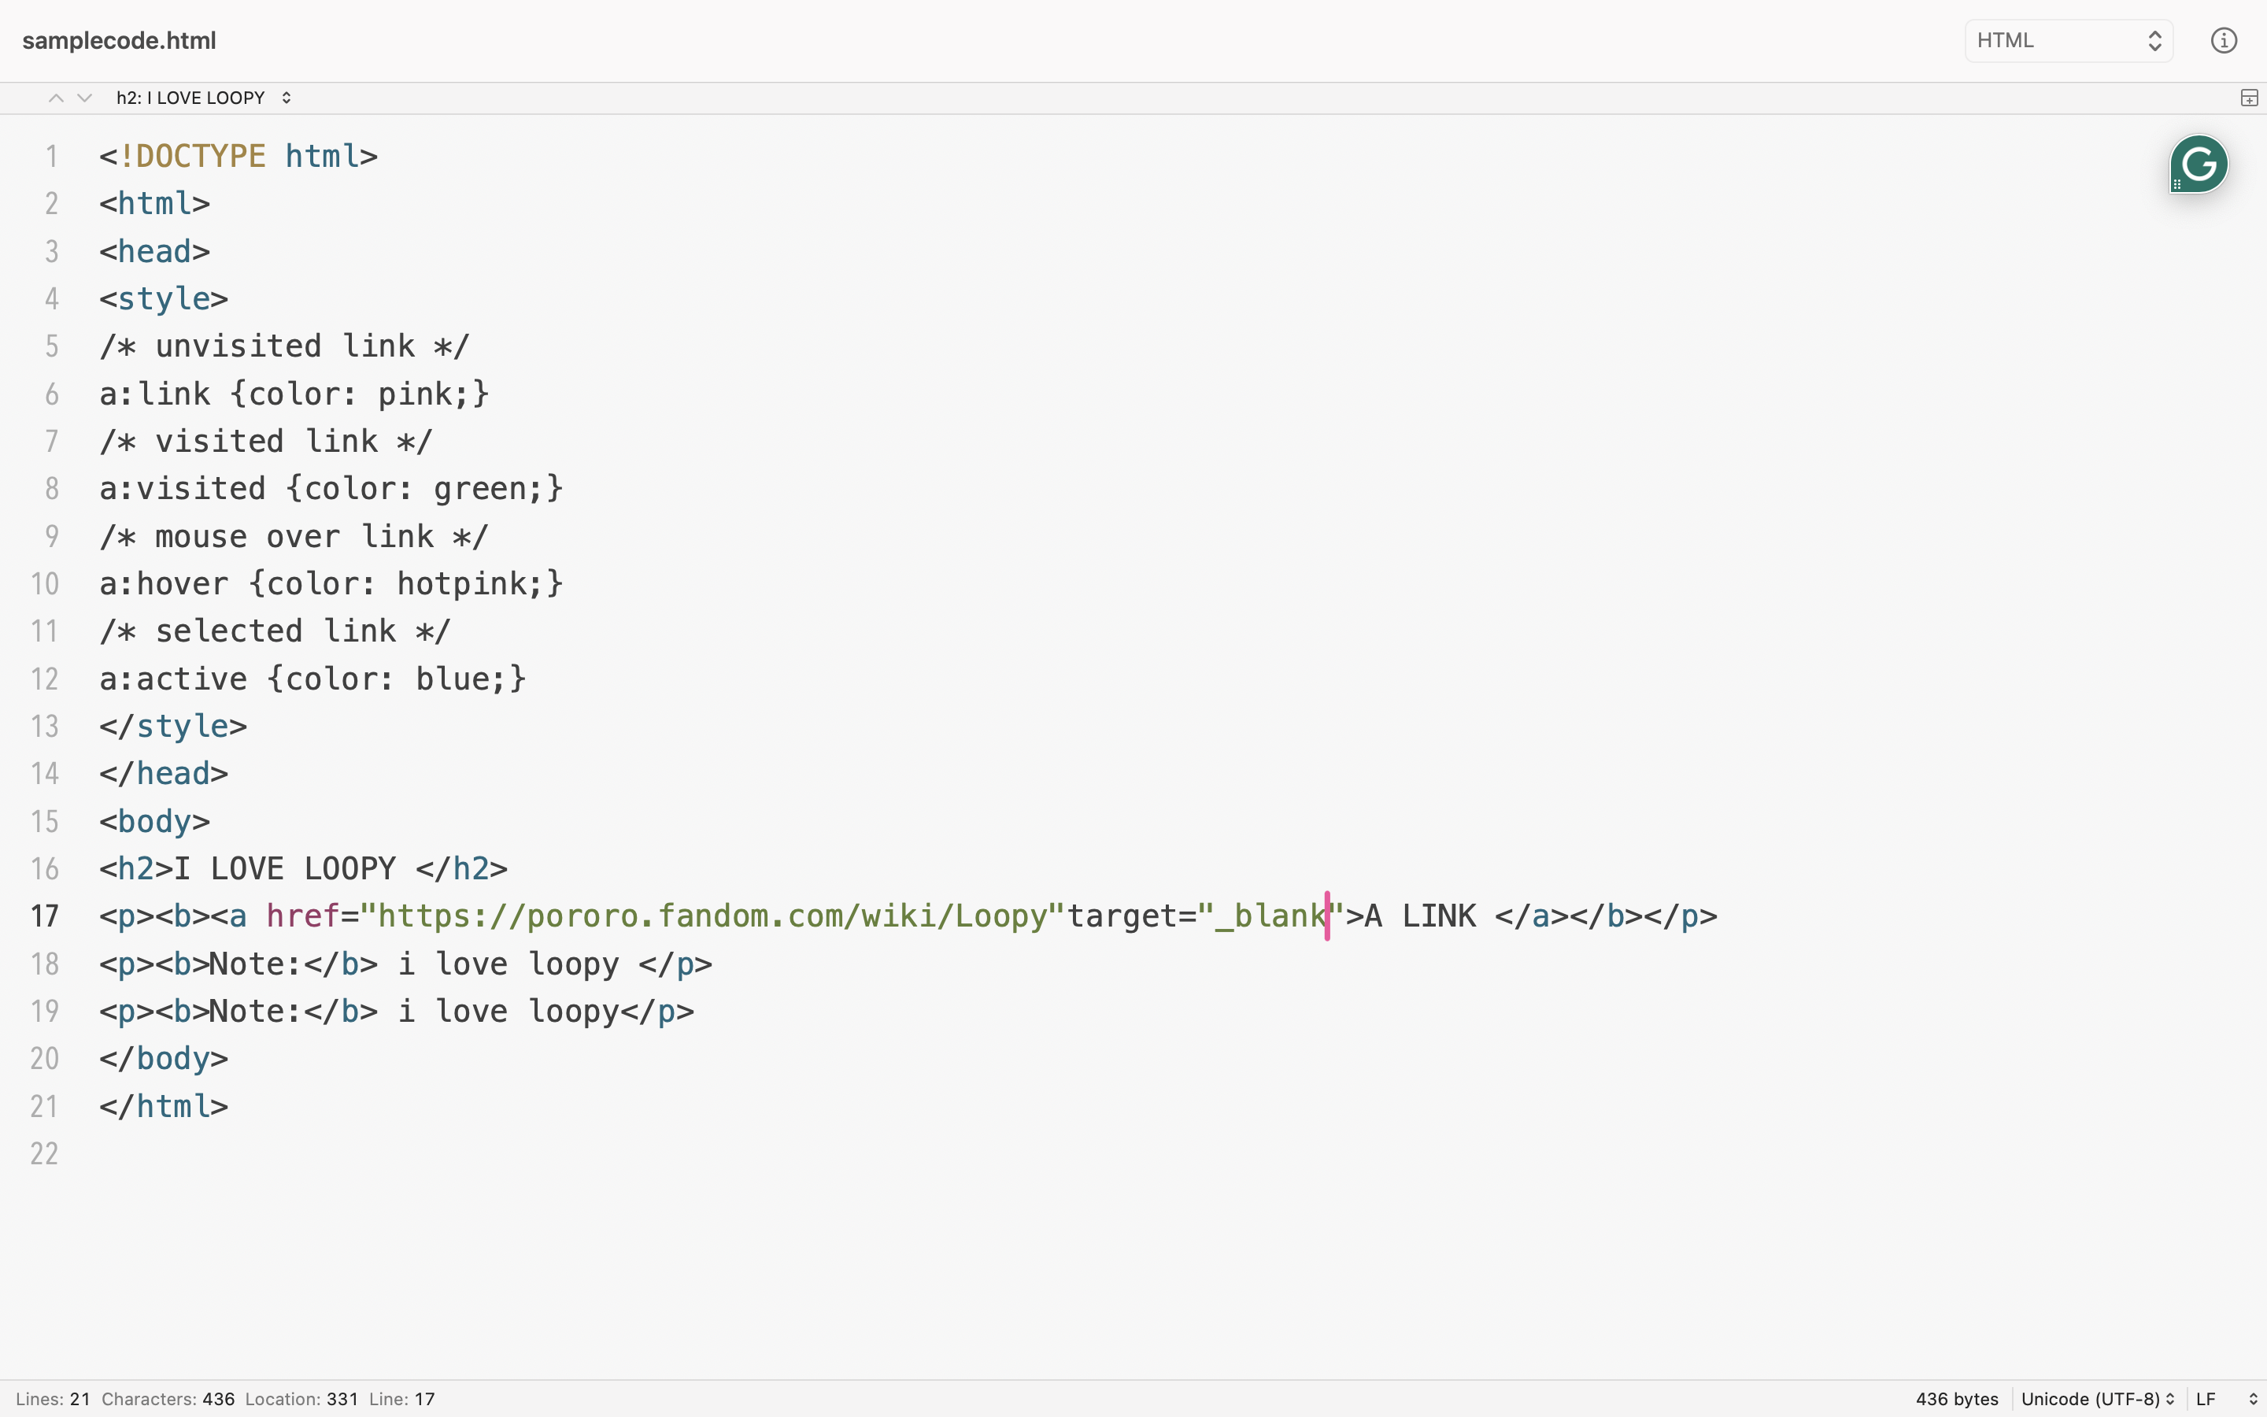
Task: Click the 'a:link {color: pink;}' rule
Action: click(294, 394)
